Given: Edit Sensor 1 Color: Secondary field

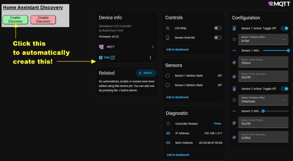Looking at the screenshot, I should 263,76.
